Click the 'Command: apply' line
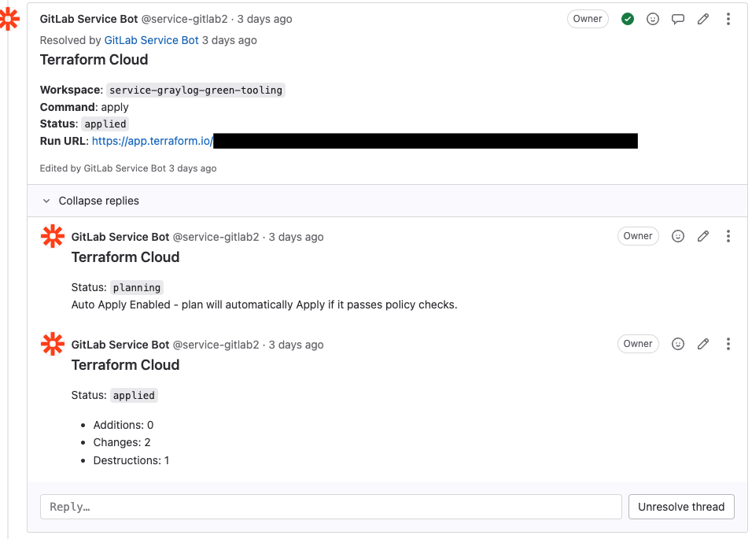 pos(84,107)
